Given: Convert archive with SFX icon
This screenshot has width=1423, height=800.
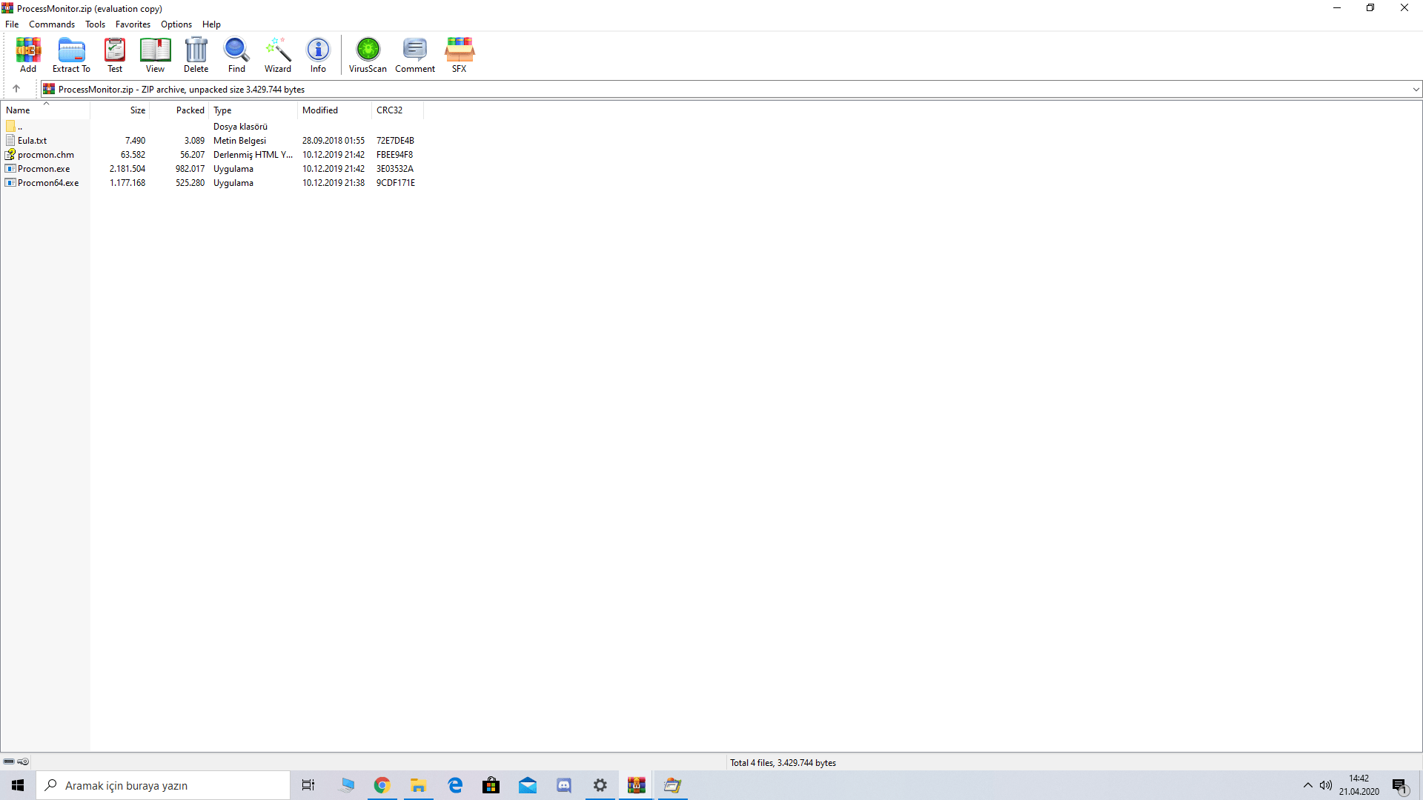Looking at the screenshot, I should pos(460,55).
